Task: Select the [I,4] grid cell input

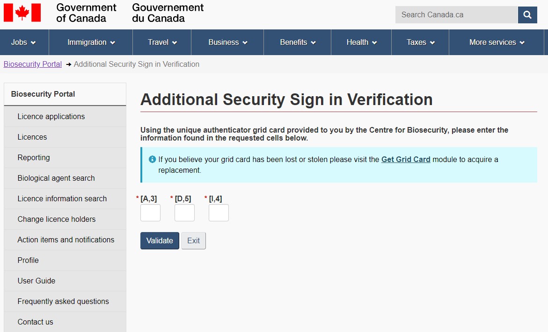Action: 219,213
